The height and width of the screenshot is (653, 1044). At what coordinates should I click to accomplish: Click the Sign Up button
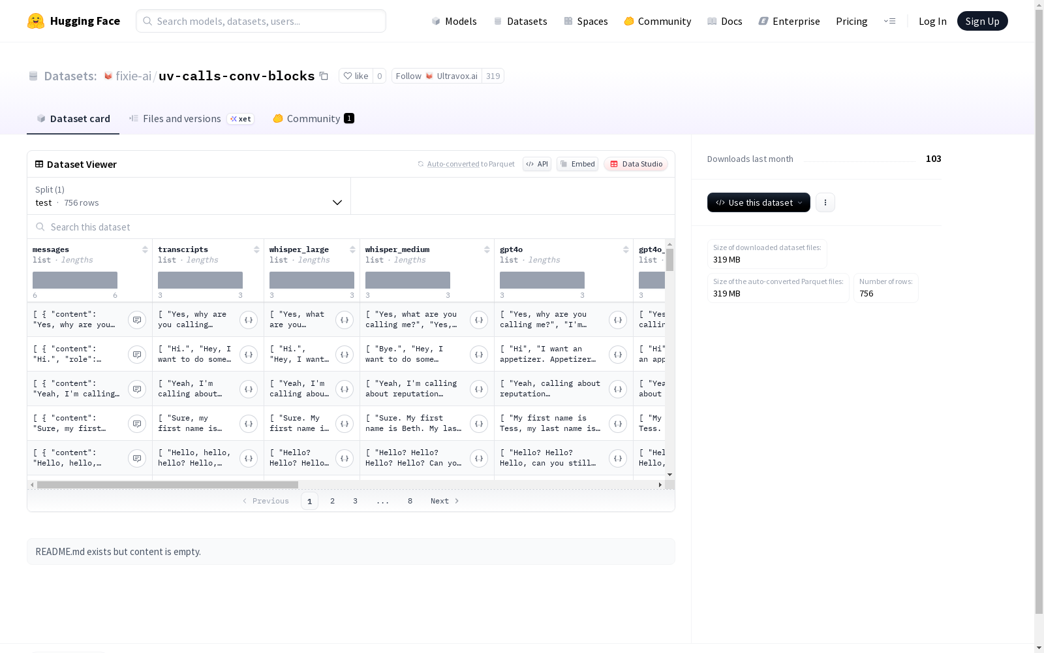pos(983,21)
